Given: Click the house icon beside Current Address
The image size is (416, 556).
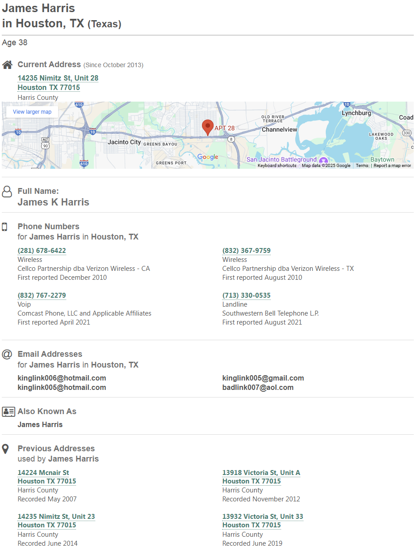Looking at the screenshot, I should (7, 65).
